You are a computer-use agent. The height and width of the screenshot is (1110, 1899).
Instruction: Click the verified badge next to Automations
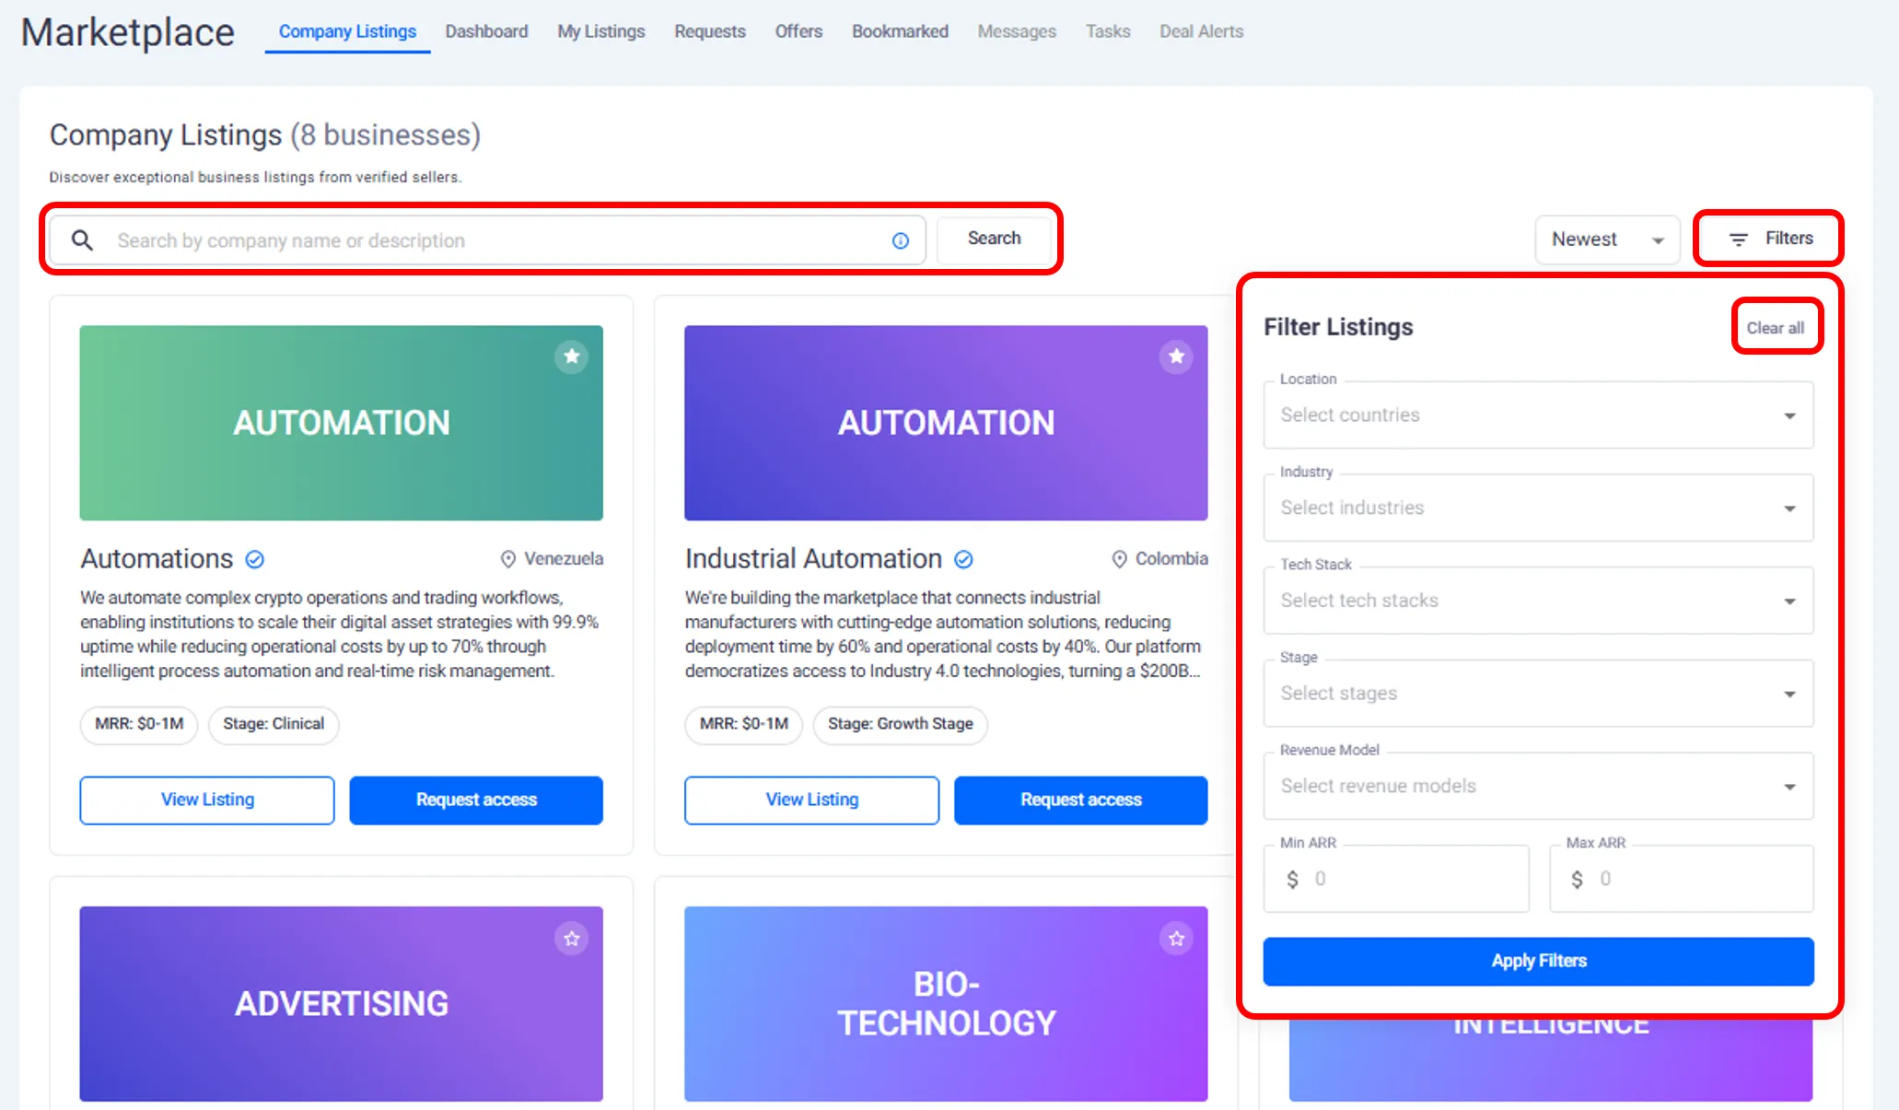coord(255,559)
